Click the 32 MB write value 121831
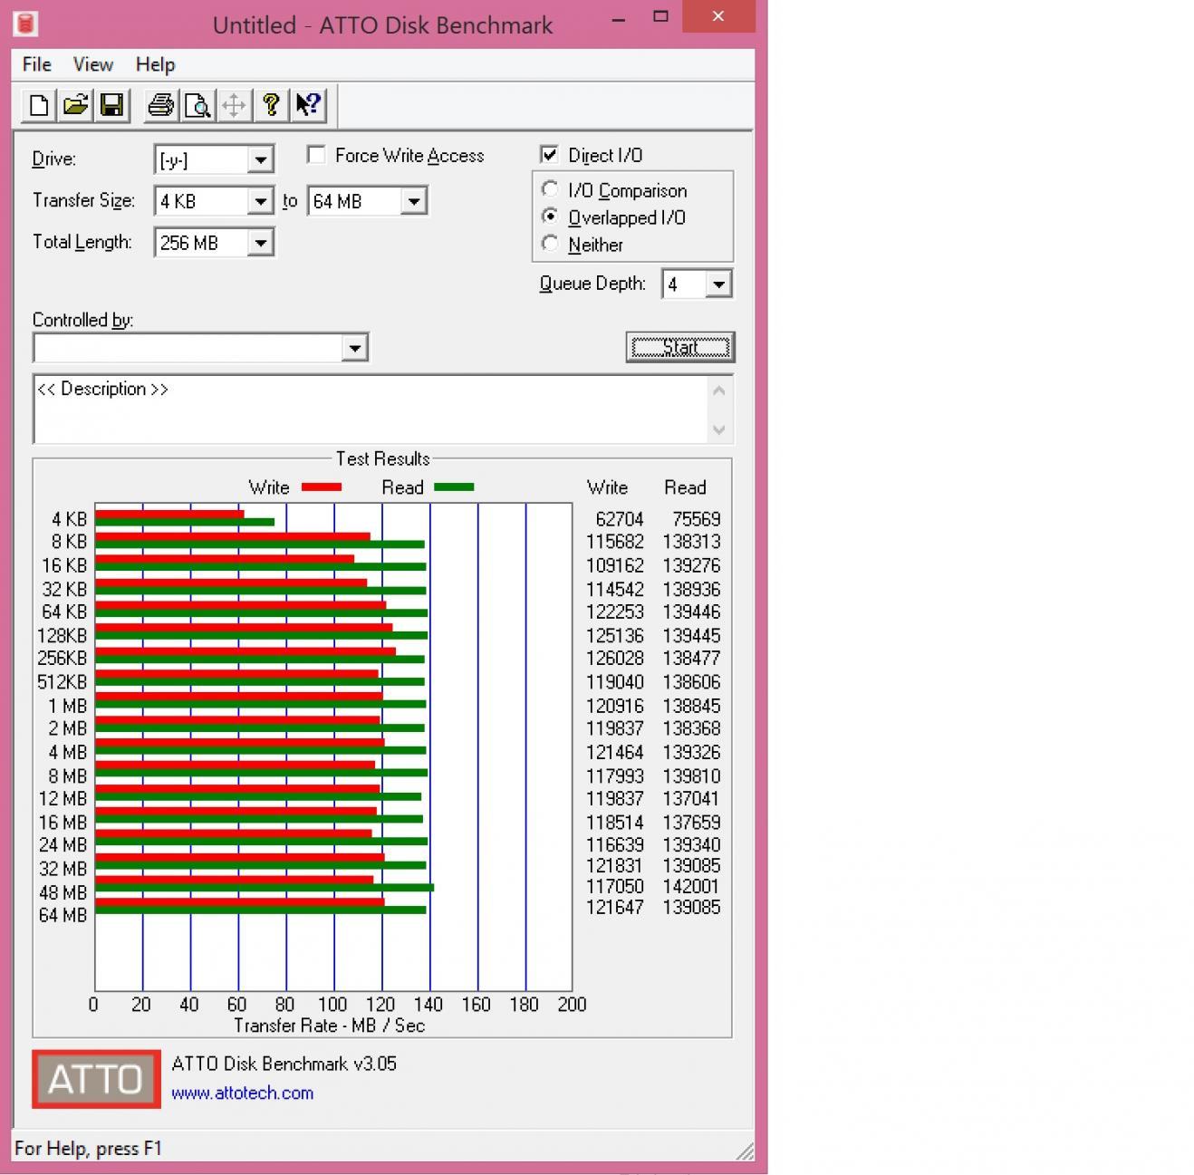This screenshot has width=1194, height=1175. click(x=615, y=866)
